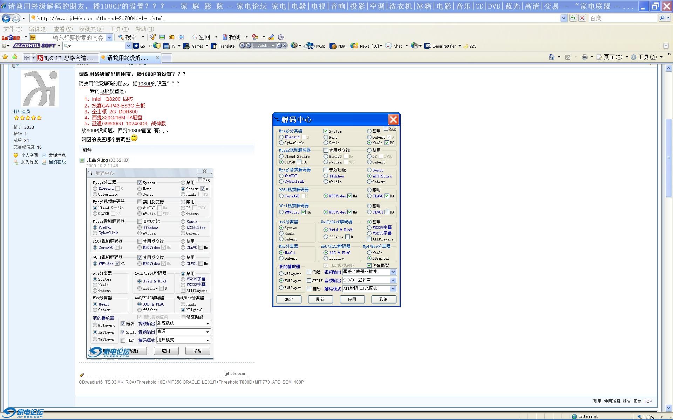Click the green Refresh page icon
This screenshot has height=420, width=673.
pos(573,18)
